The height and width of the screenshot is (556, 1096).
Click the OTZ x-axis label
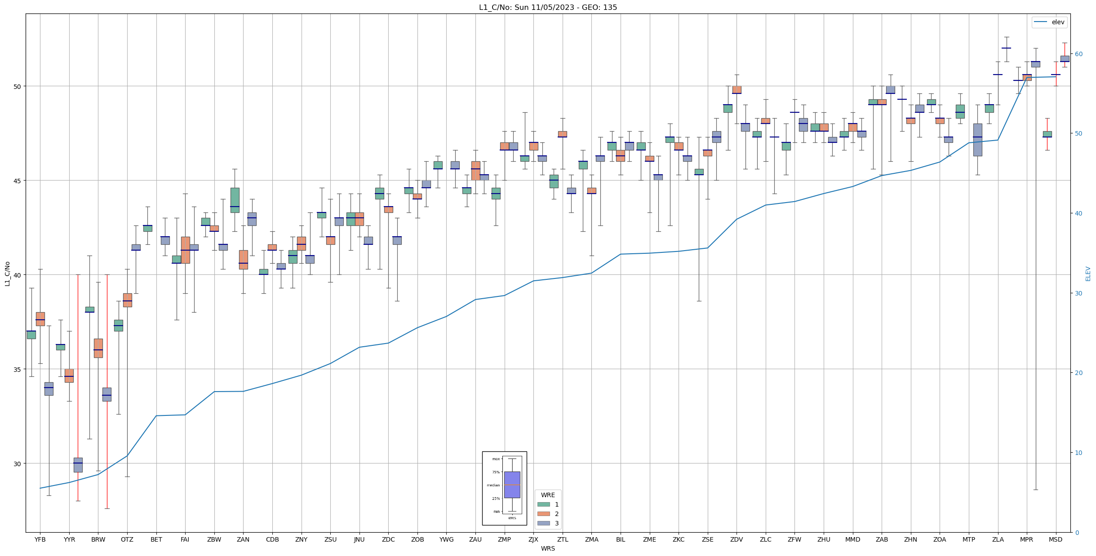coord(127,539)
